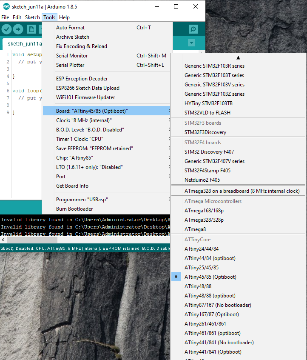Select ATtiny87/167 (No bootloader) board

point(239,305)
